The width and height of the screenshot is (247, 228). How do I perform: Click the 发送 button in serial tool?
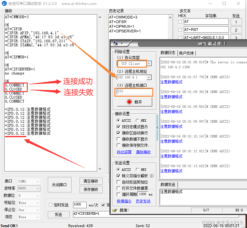pos(59,214)
